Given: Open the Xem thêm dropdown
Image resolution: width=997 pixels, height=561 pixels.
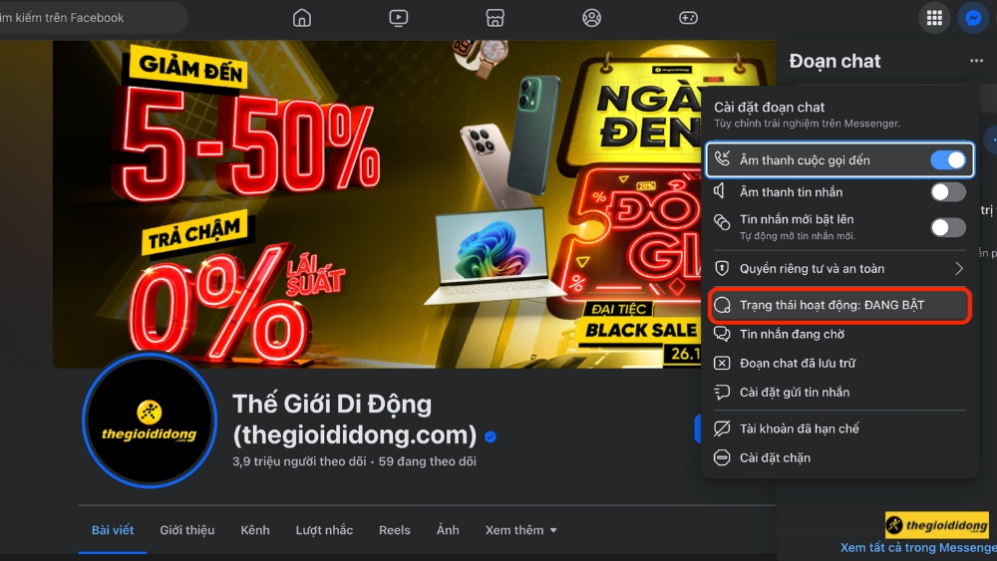Looking at the screenshot, I should [x=521, y=530].
